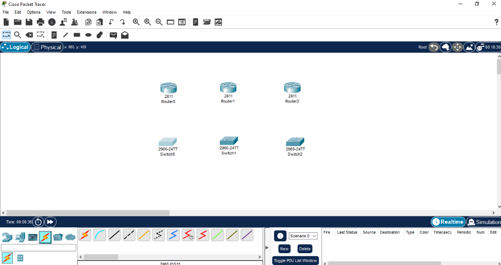Click the Fast Forward Time button

50,222
